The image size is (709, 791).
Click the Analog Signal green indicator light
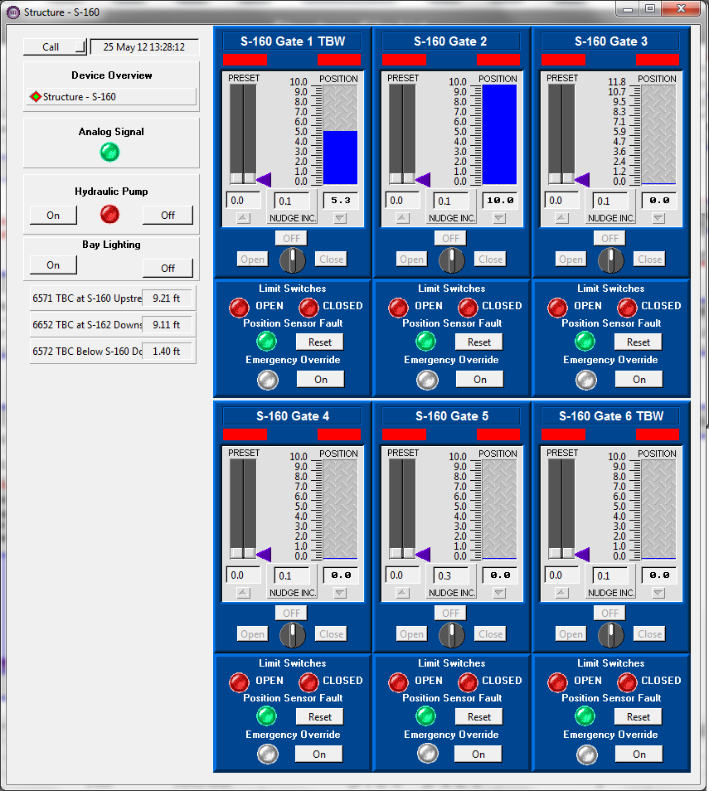coord(109,152)
